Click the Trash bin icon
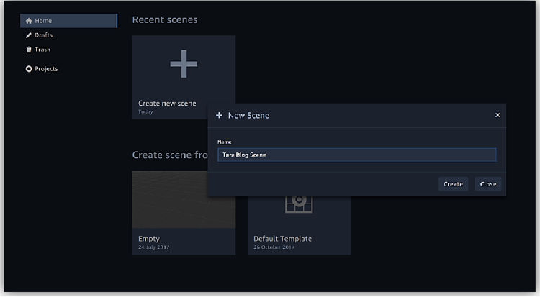 tap(29, 50)
